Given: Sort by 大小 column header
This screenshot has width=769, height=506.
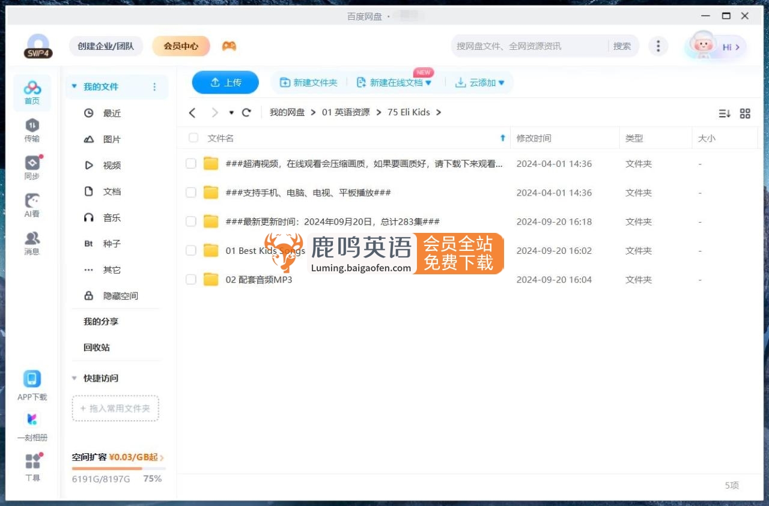Looking at the screenshot, I should tap(707, 138).
